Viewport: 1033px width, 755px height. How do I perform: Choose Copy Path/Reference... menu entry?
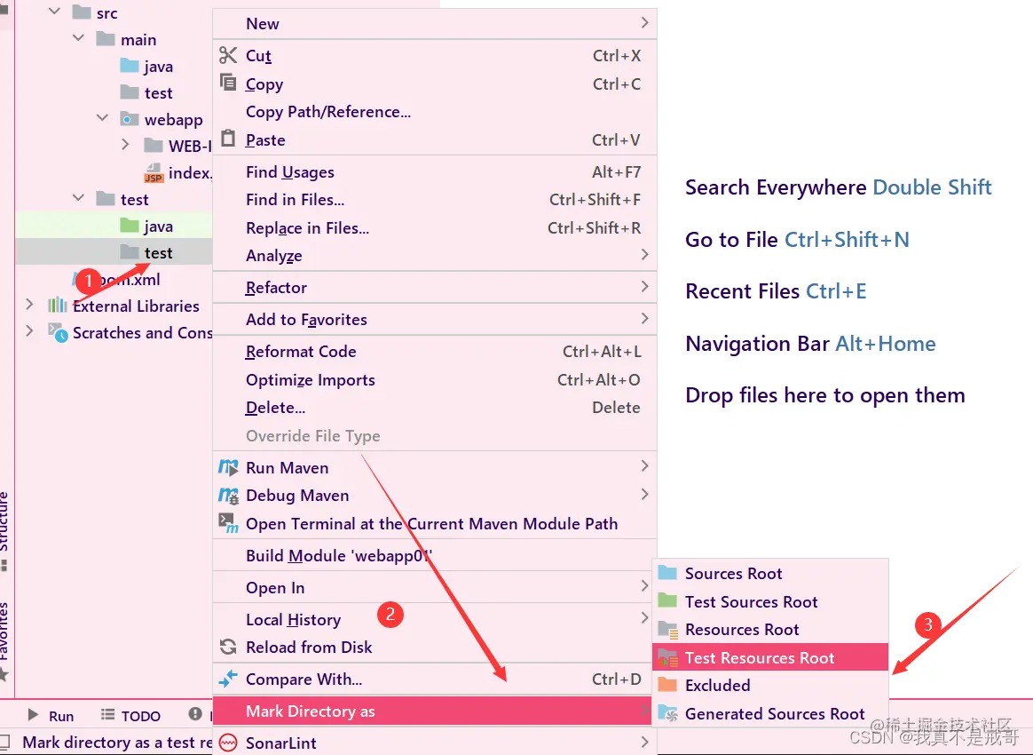coord(435,112)
